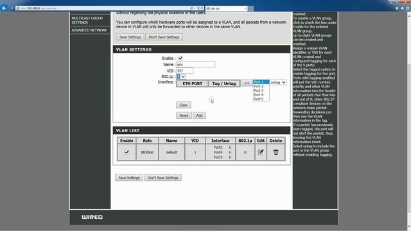
Task: Open a new browser tab
Action: [251, 8]
